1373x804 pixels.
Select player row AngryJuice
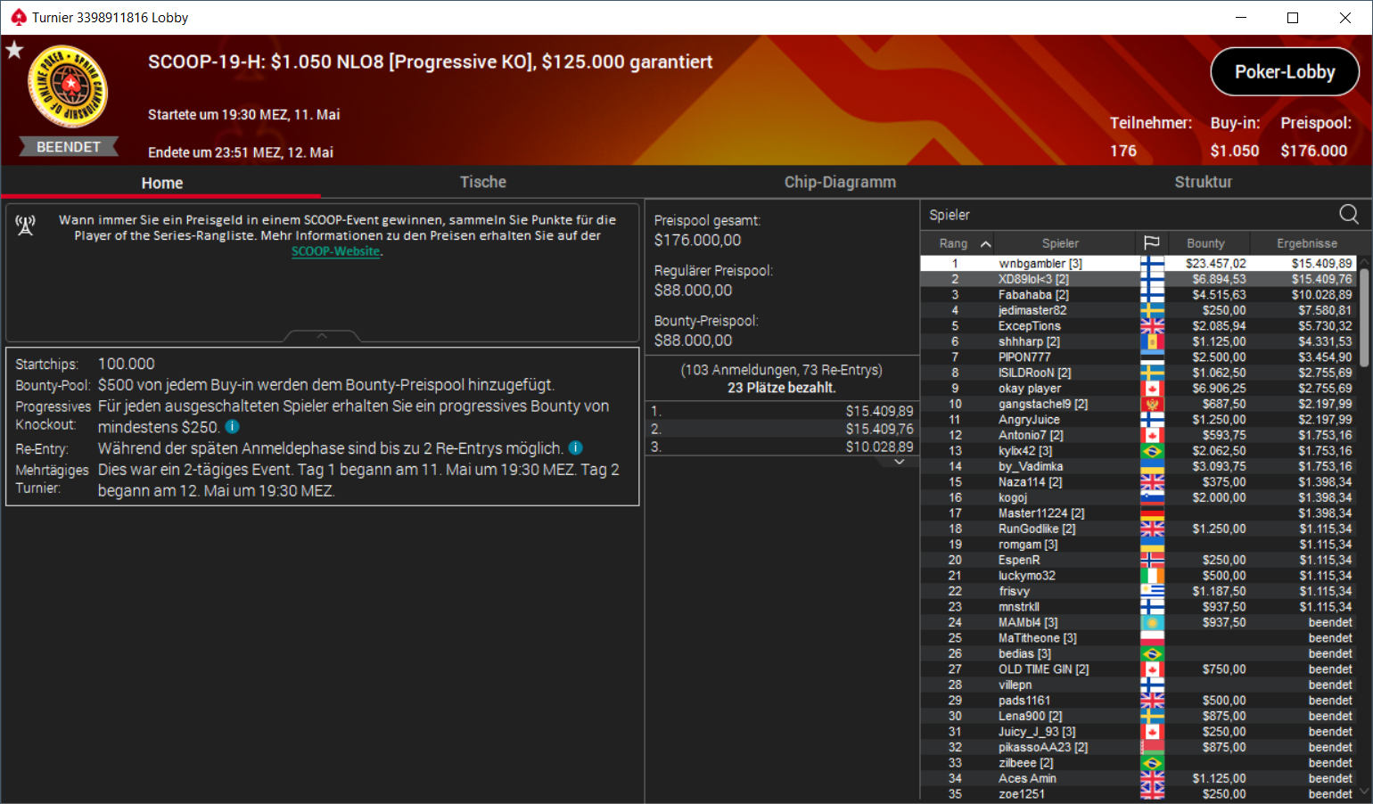tap(1139, 420)
